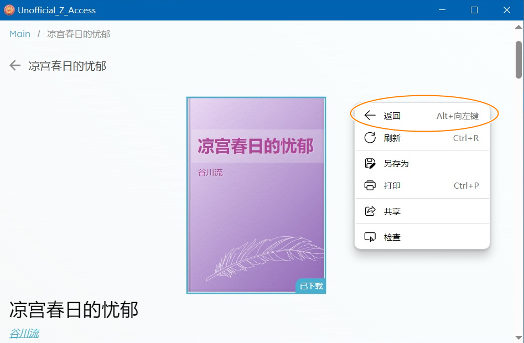Choose 返回 from the context menu
The image size is (524, 343).
point(422,116)
